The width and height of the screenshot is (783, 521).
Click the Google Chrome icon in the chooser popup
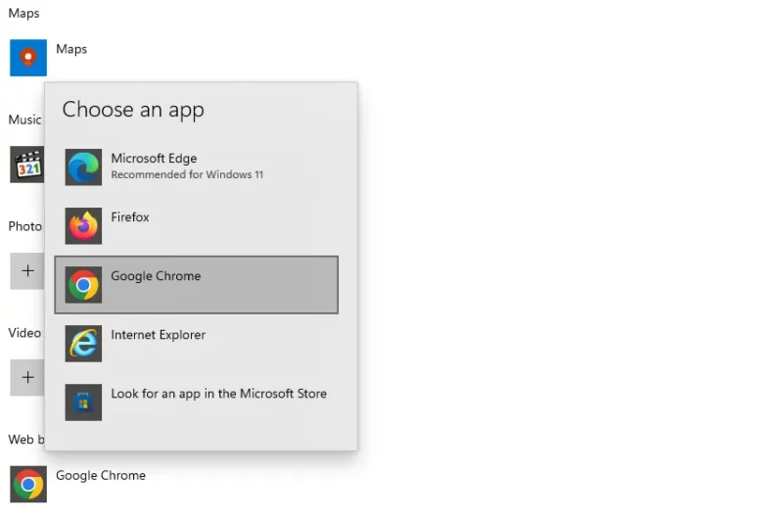[83, 285]
